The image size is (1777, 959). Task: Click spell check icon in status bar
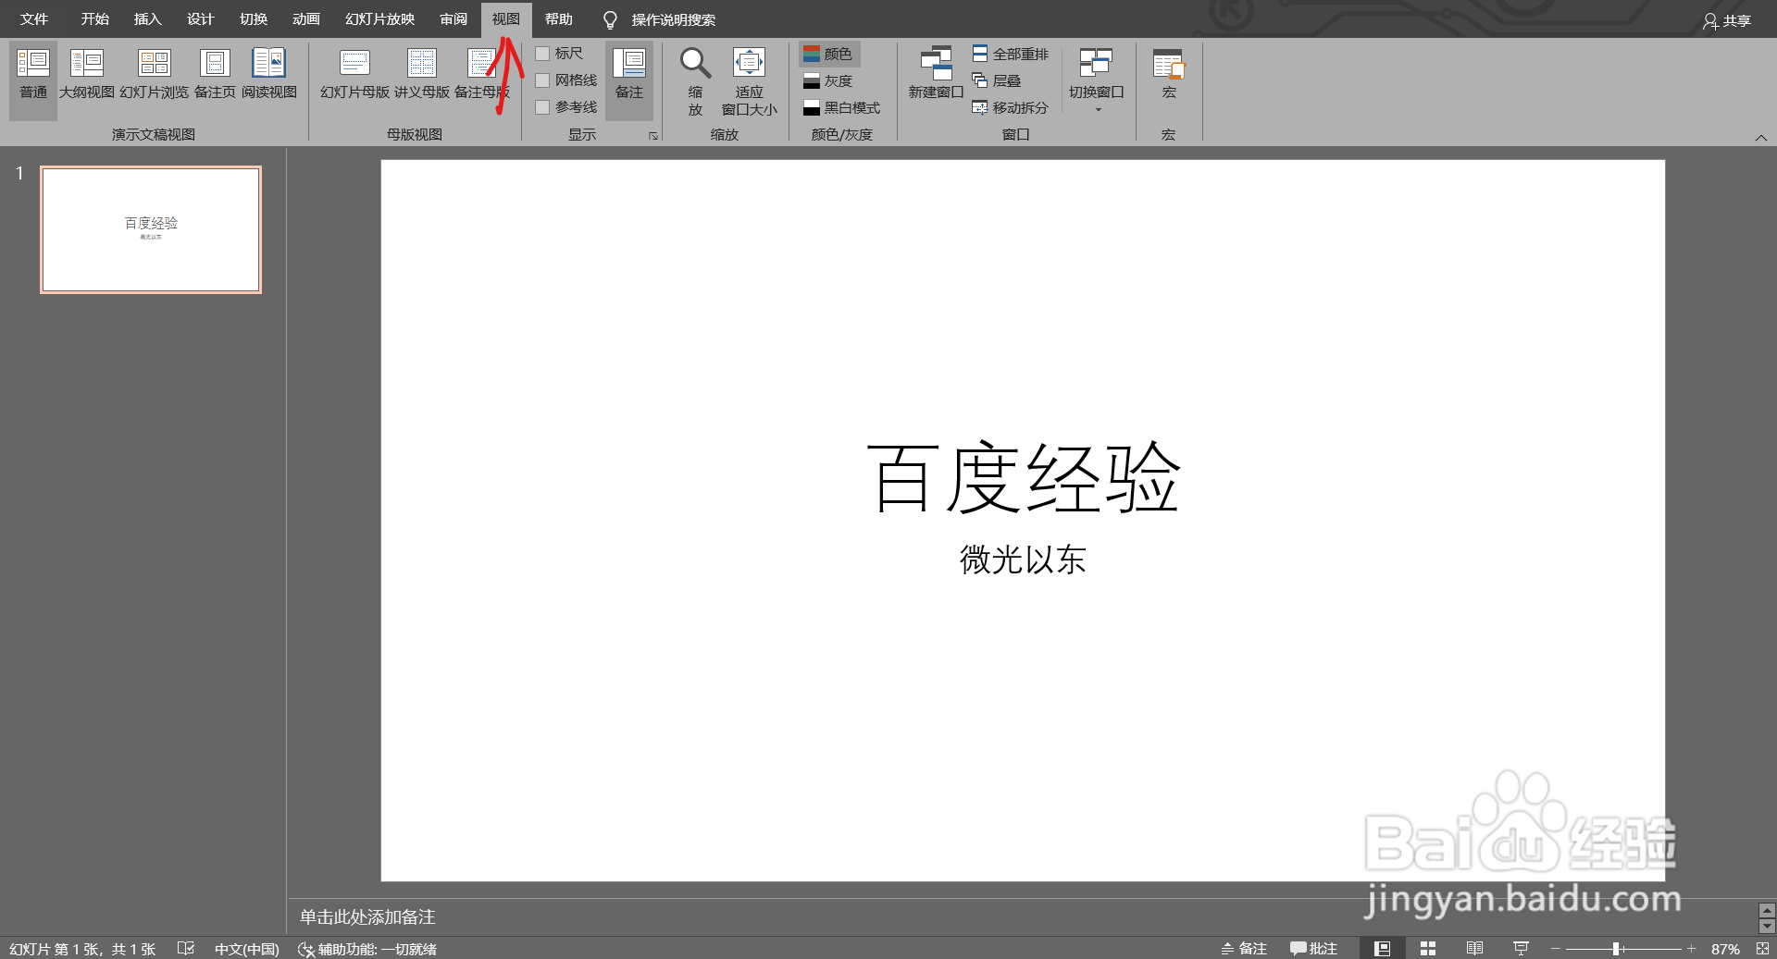[x=185, y=949]
